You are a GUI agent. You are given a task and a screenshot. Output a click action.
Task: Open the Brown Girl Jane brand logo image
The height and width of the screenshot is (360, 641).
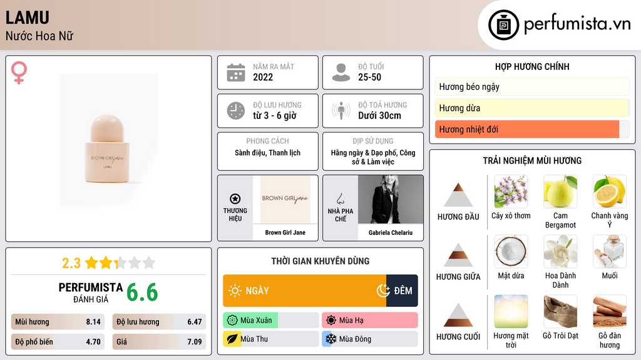coord(285,199)
